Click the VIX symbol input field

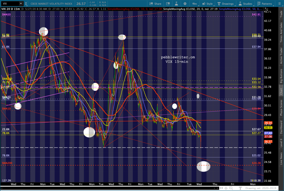10,4
